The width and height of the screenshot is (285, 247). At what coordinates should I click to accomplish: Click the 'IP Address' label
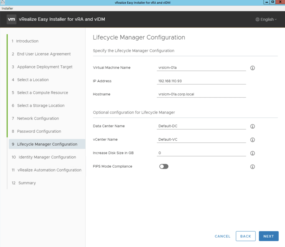(x=102, y=81)
